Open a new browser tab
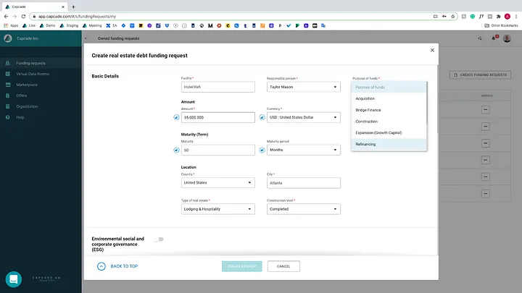 point(73,7)
